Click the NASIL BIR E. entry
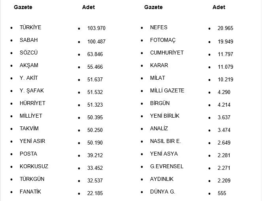The width and height of the screenshot is (262, 201). click(166, 141)
